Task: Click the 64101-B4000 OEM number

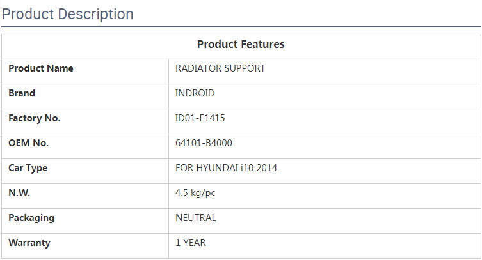Action: [x=204, y=143]
